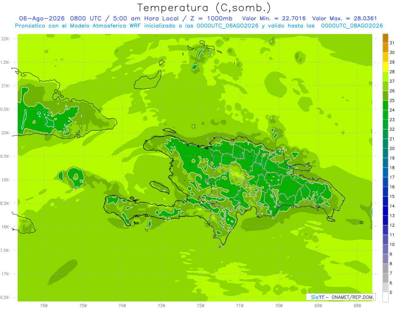The image size is (401, 310).
Task: Select the '0000UTC_06AGO2026' initialization time
Action: click(x=228, y=26)
